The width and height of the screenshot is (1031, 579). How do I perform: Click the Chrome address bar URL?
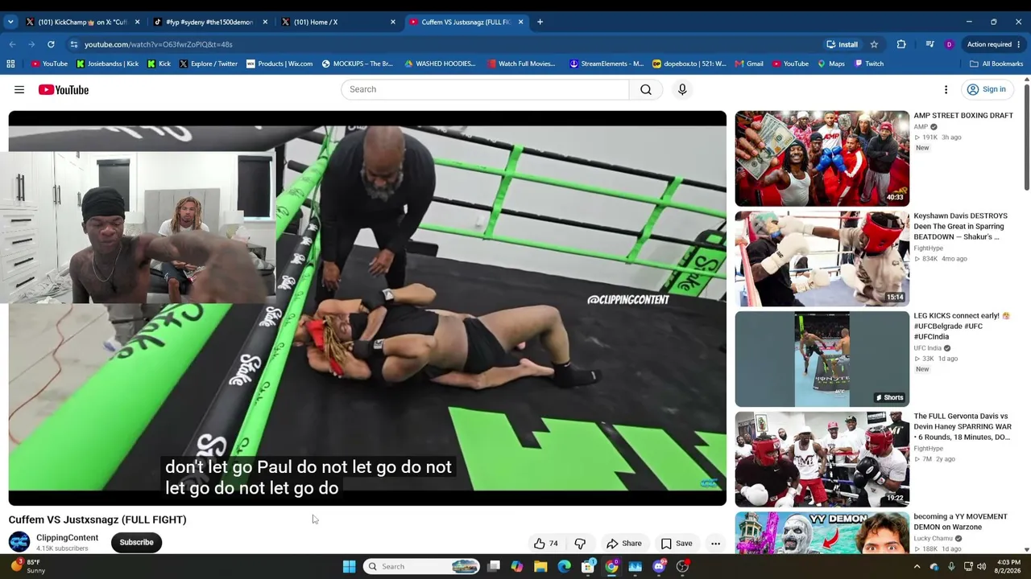[x=158, y=44]
